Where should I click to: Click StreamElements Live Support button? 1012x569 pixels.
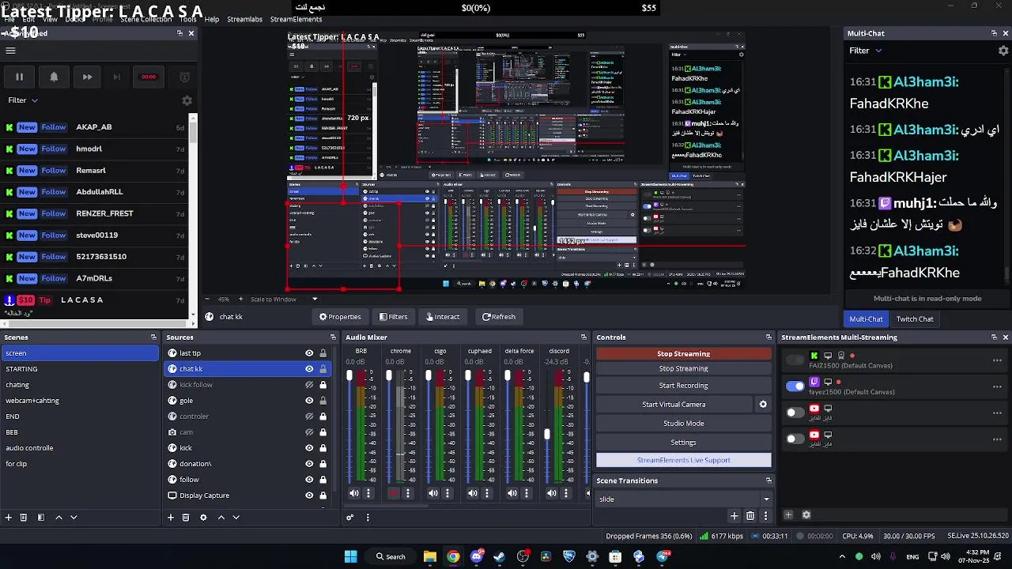[x=684, y=460]
